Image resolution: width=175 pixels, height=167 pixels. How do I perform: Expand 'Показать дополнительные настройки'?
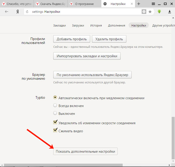(85, 151)
